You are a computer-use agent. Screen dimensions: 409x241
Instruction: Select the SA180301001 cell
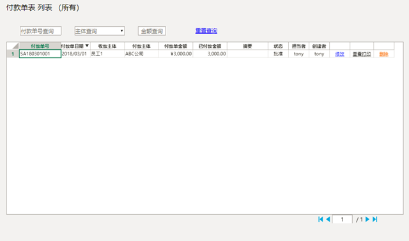point(40,54)
